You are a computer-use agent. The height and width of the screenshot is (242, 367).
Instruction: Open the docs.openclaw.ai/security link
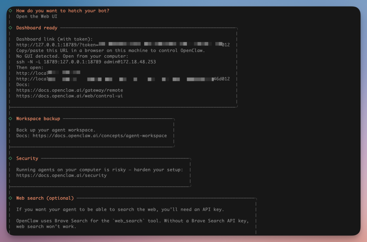[61, 175]
